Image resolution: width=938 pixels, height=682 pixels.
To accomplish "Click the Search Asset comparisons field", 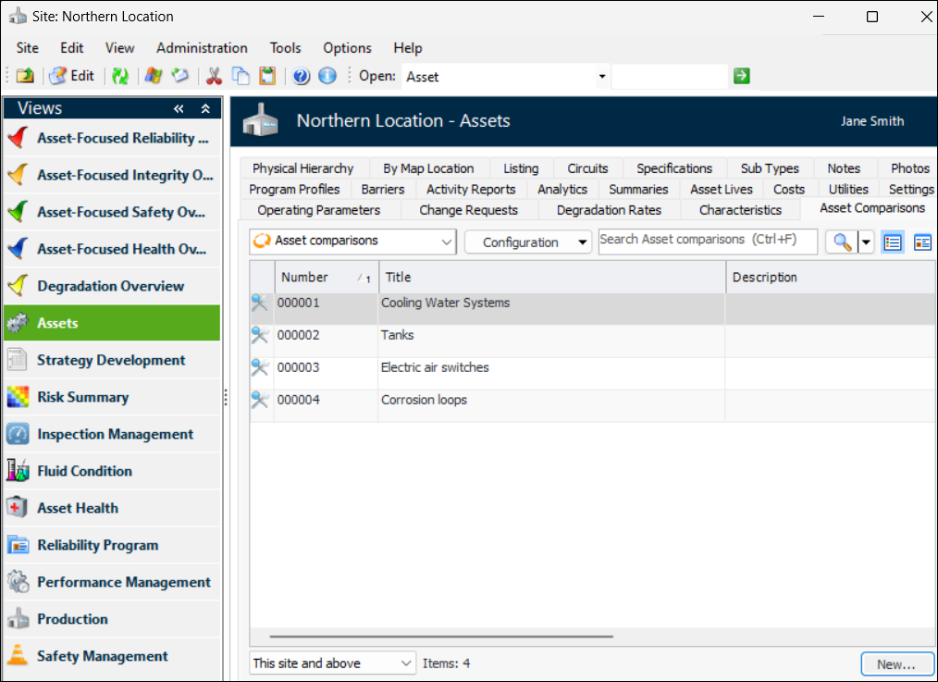I will tap(708, 241).
